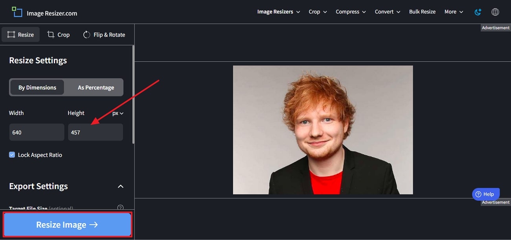Open the px unit dropdown
The image size is (511, 240).
(x=118, y=113)
